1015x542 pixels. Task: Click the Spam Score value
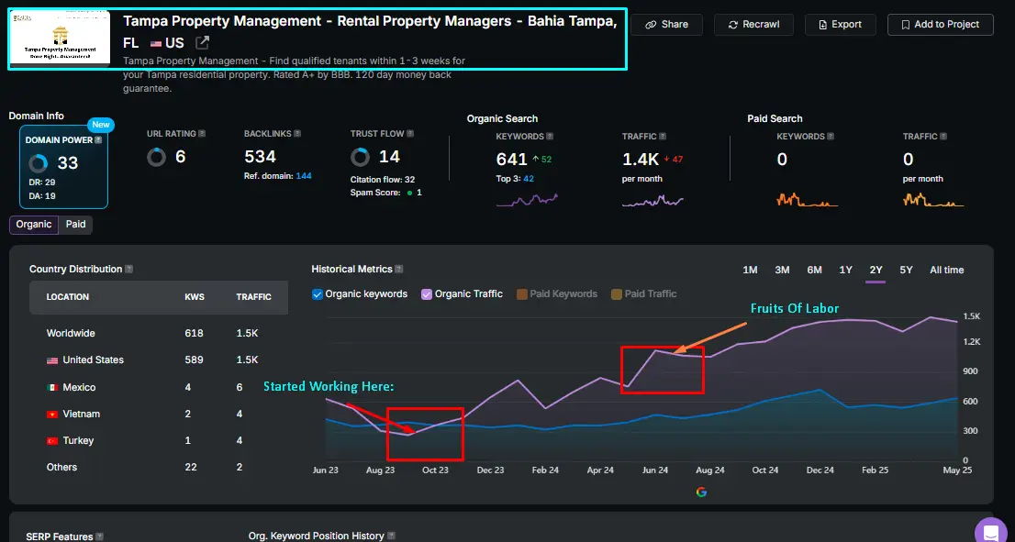click(x=419, y=193)
